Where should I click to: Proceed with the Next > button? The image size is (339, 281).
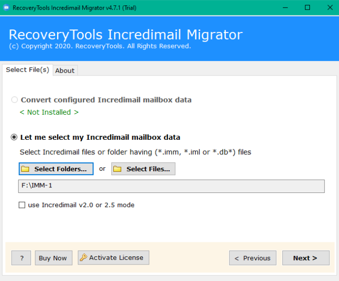click(306, 258)
